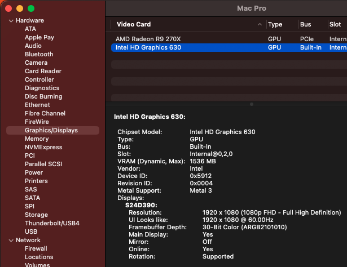Show Power information

34,172
